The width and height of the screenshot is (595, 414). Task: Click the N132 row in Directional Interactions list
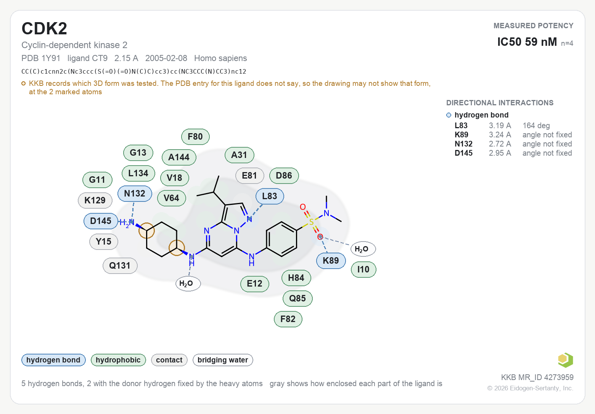coord(513,144)
